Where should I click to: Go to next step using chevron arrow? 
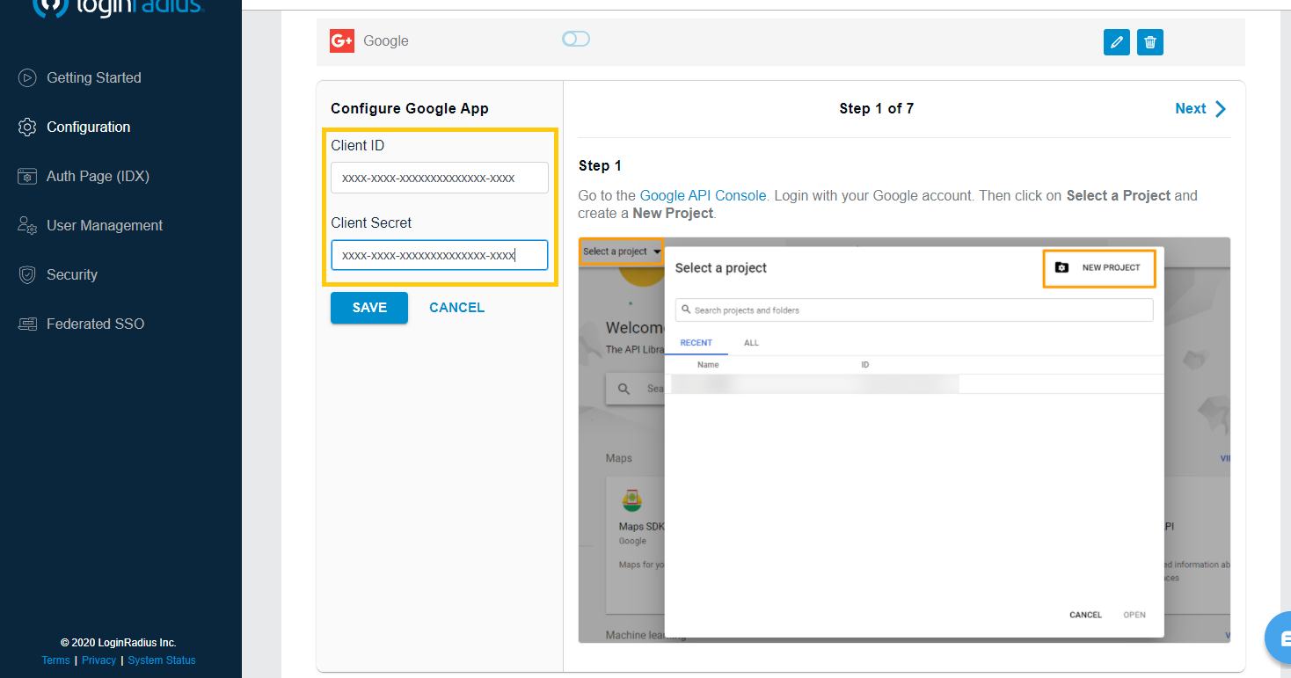tap(1221, 109)
